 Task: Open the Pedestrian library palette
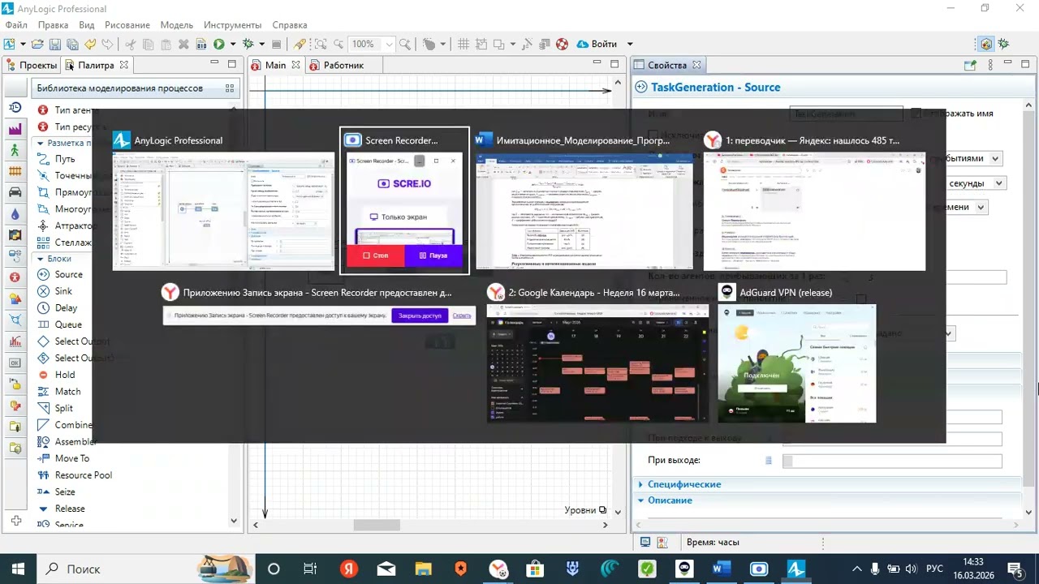pyautogui.click(x=15, y=150)
